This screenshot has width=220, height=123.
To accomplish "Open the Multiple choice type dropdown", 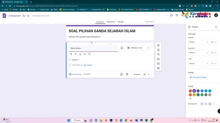I will (138, 48).
